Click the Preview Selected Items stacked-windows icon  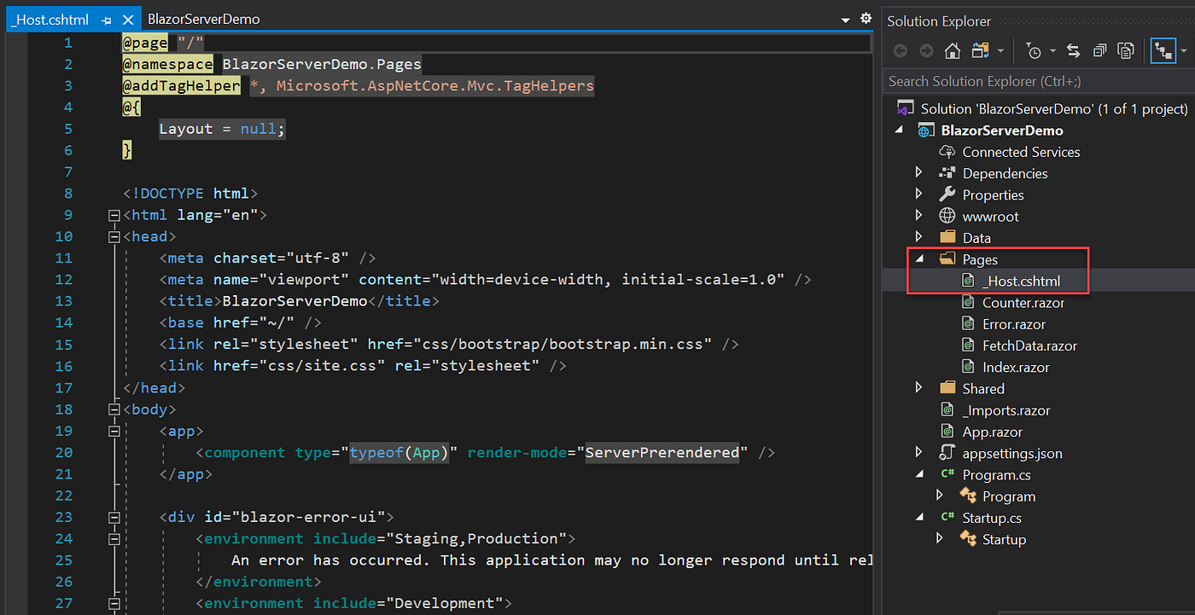pos(1099,50)
